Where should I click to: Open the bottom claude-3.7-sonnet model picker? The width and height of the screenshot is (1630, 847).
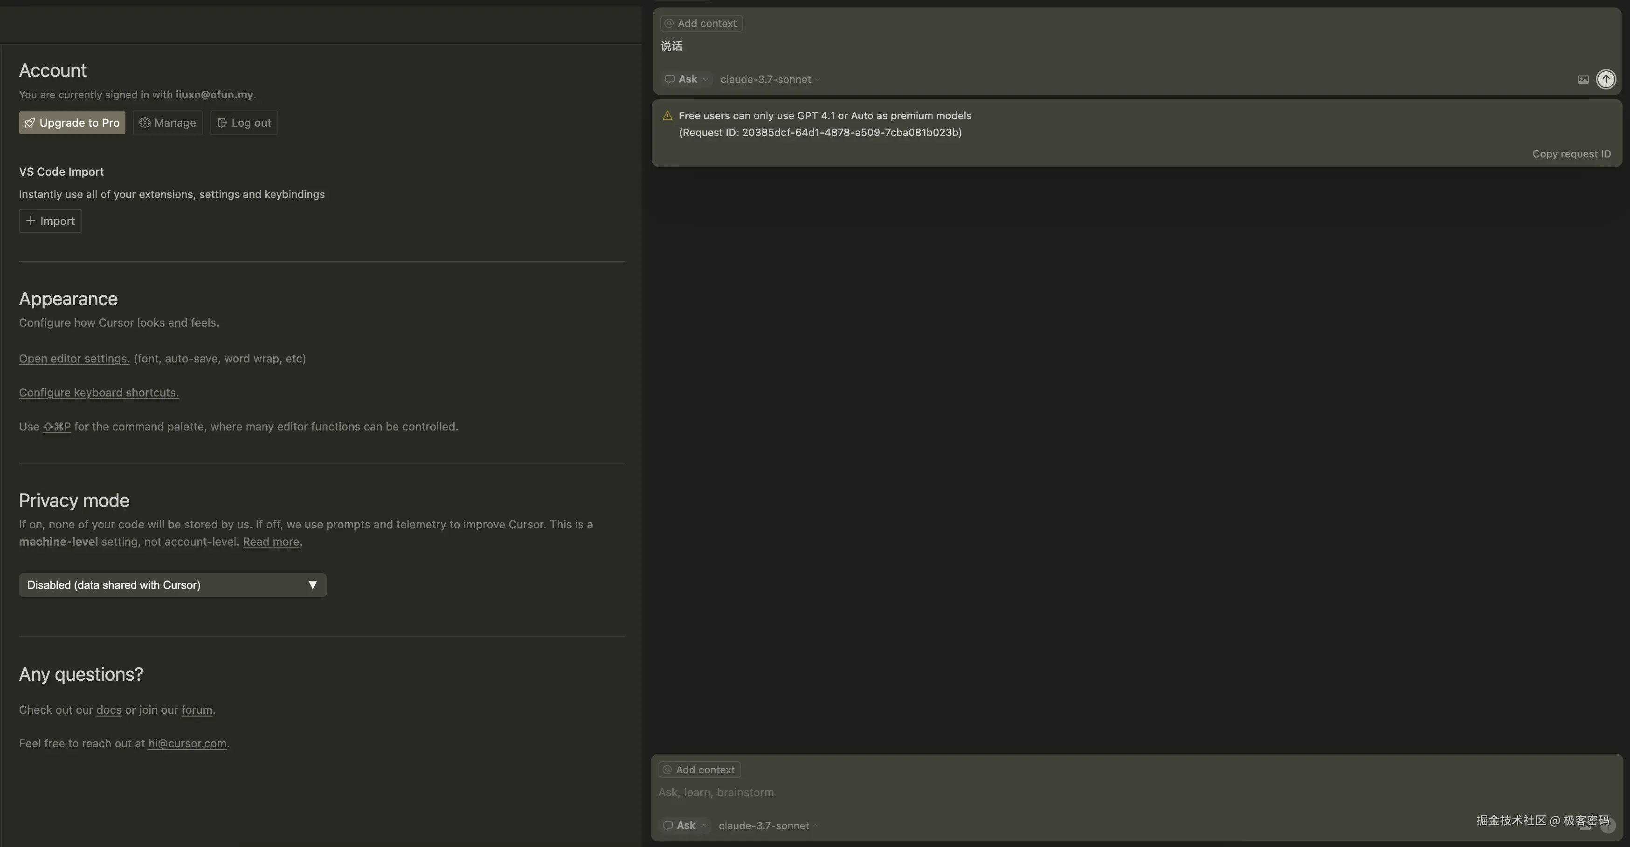coord(767,826)
